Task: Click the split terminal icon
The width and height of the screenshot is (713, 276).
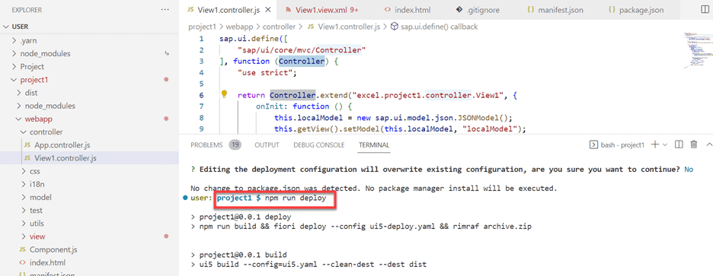Action: (679, 144)
